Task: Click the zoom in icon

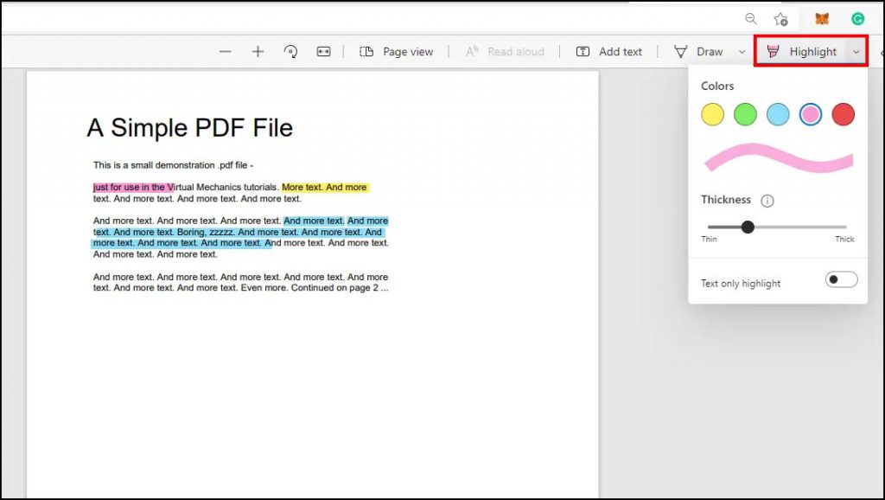Action: click(x=258, y=51)
